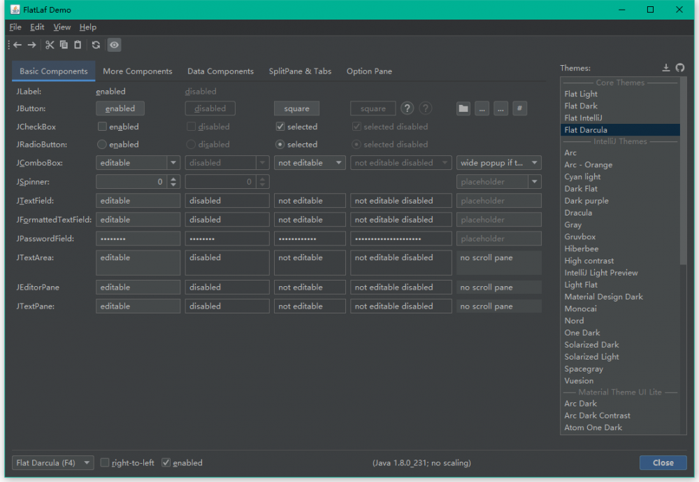Switch to the More Components tab

(x=137, y=71)
